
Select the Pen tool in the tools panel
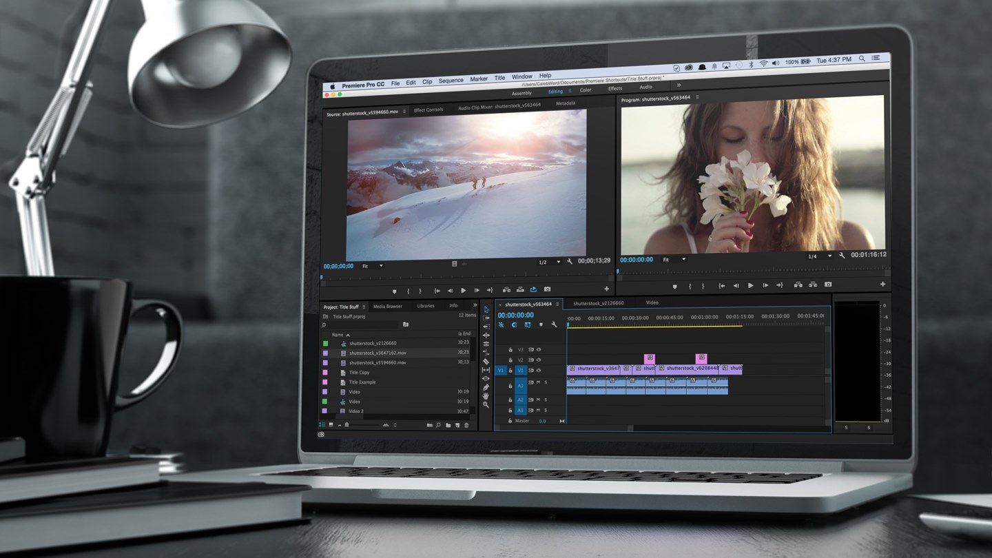[x=486, y=387]
